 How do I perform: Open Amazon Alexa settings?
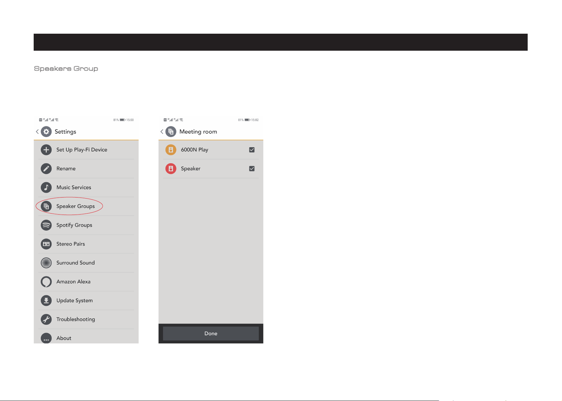tap(86, 282)
